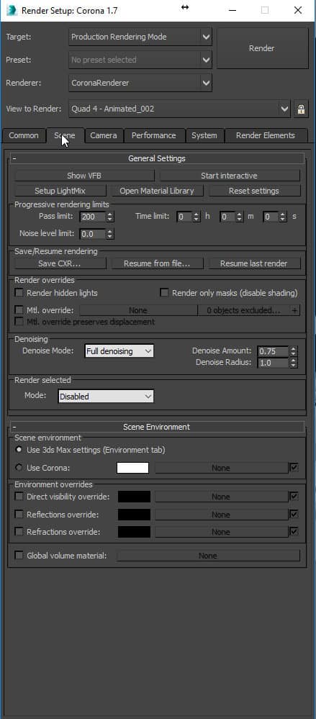Click the Render button
Screen dimensions: 316x719
262,48
